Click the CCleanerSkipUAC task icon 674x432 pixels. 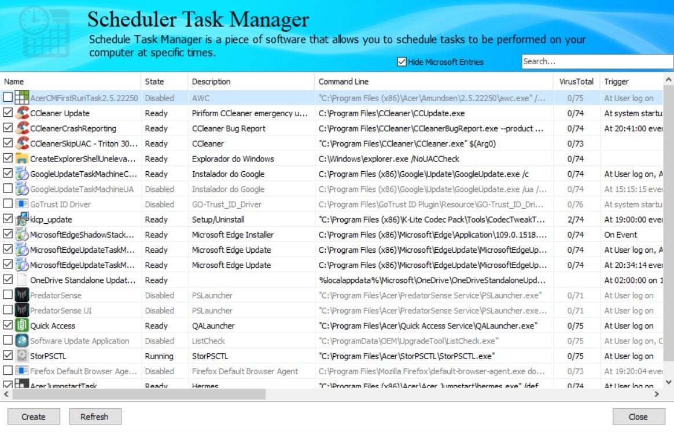click(x=22, y=143)
